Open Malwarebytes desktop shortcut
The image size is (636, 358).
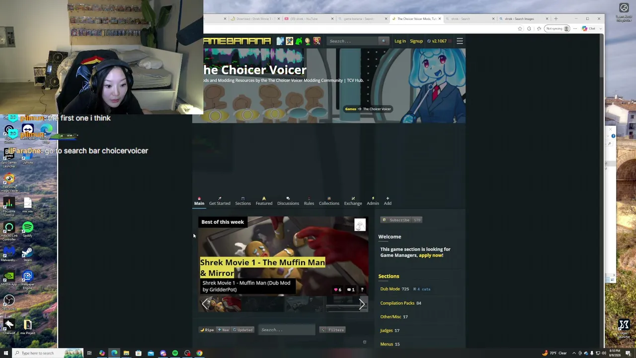coord(9,254)
